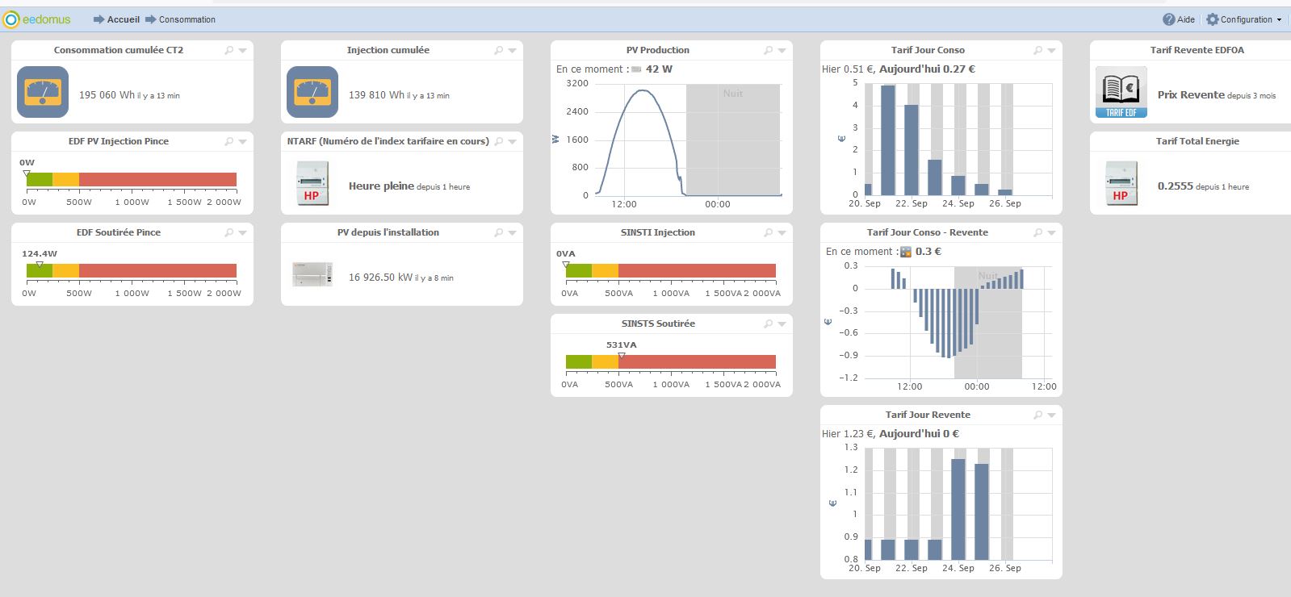Click the '124.4W' gauge reading
This screenshot has width=1291, height=597.
40,253
